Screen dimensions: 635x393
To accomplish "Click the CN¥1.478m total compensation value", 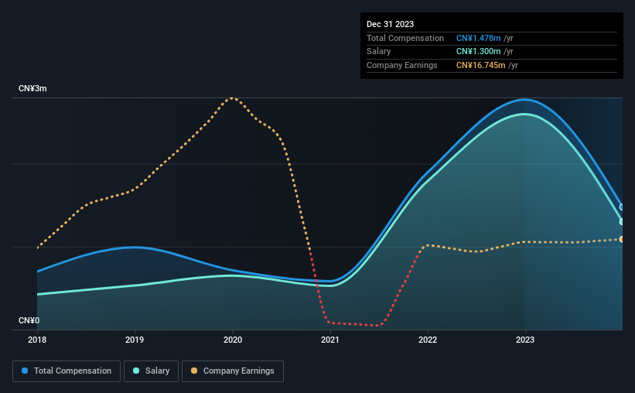I will click(478, 38).
